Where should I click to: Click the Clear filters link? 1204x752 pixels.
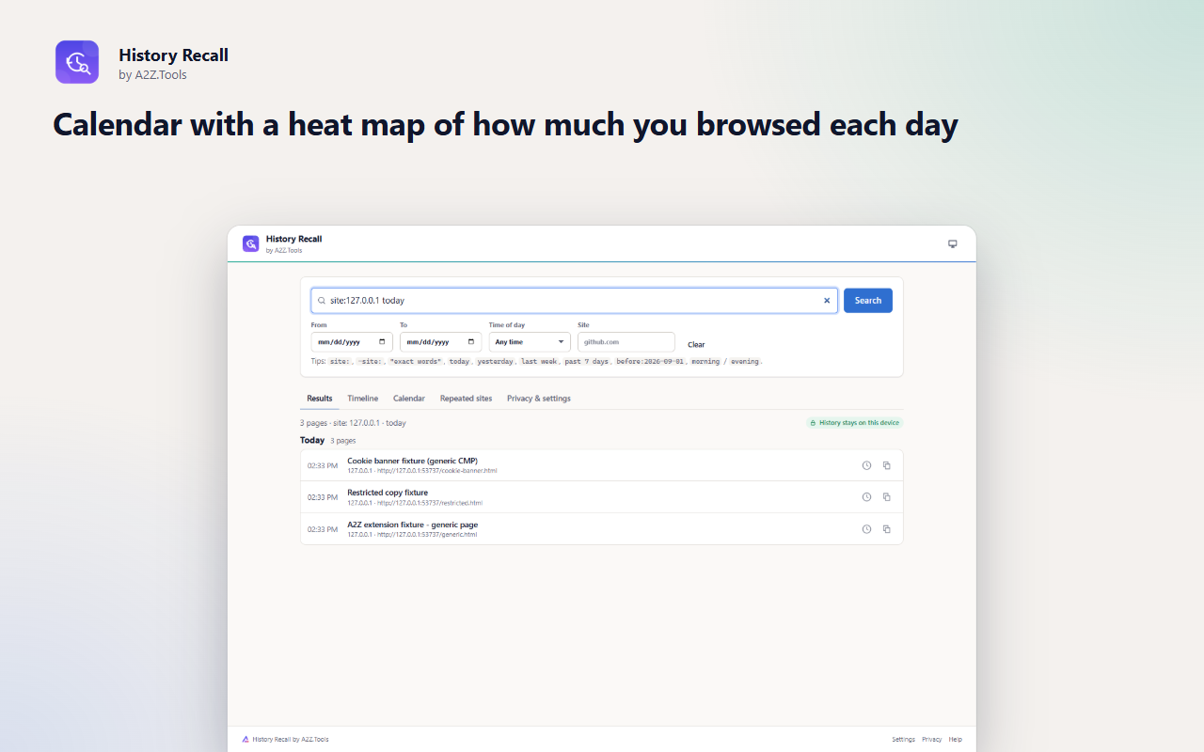pos(696,345)
